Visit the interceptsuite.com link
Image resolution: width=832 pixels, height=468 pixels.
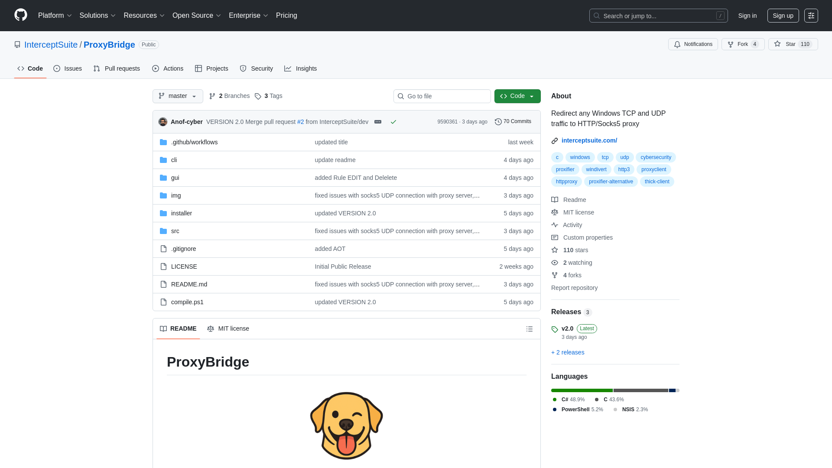click(589, 140)
